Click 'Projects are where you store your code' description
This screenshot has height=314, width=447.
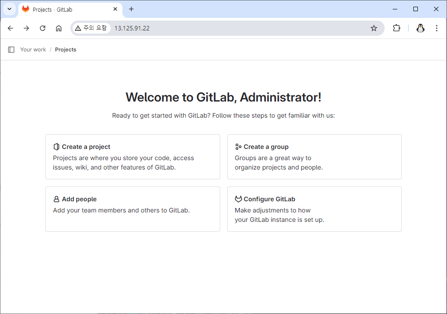click(x=123, y=163)
